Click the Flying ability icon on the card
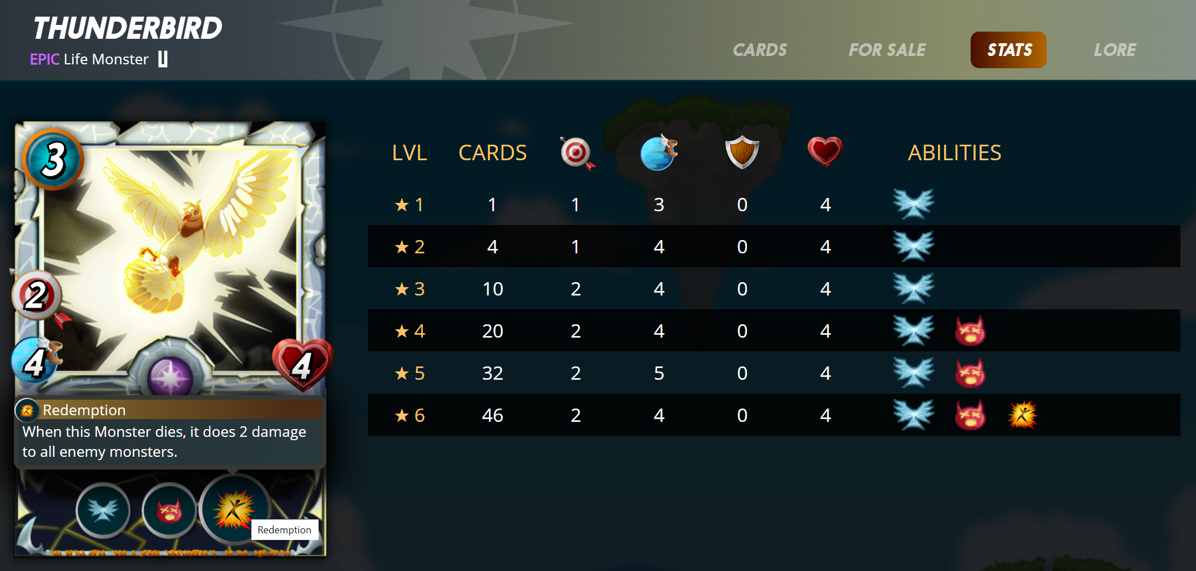 (103, 510)
